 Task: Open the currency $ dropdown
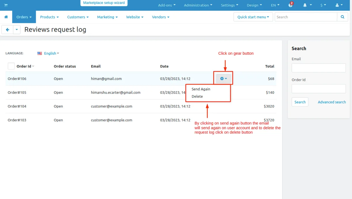[323, 5]
